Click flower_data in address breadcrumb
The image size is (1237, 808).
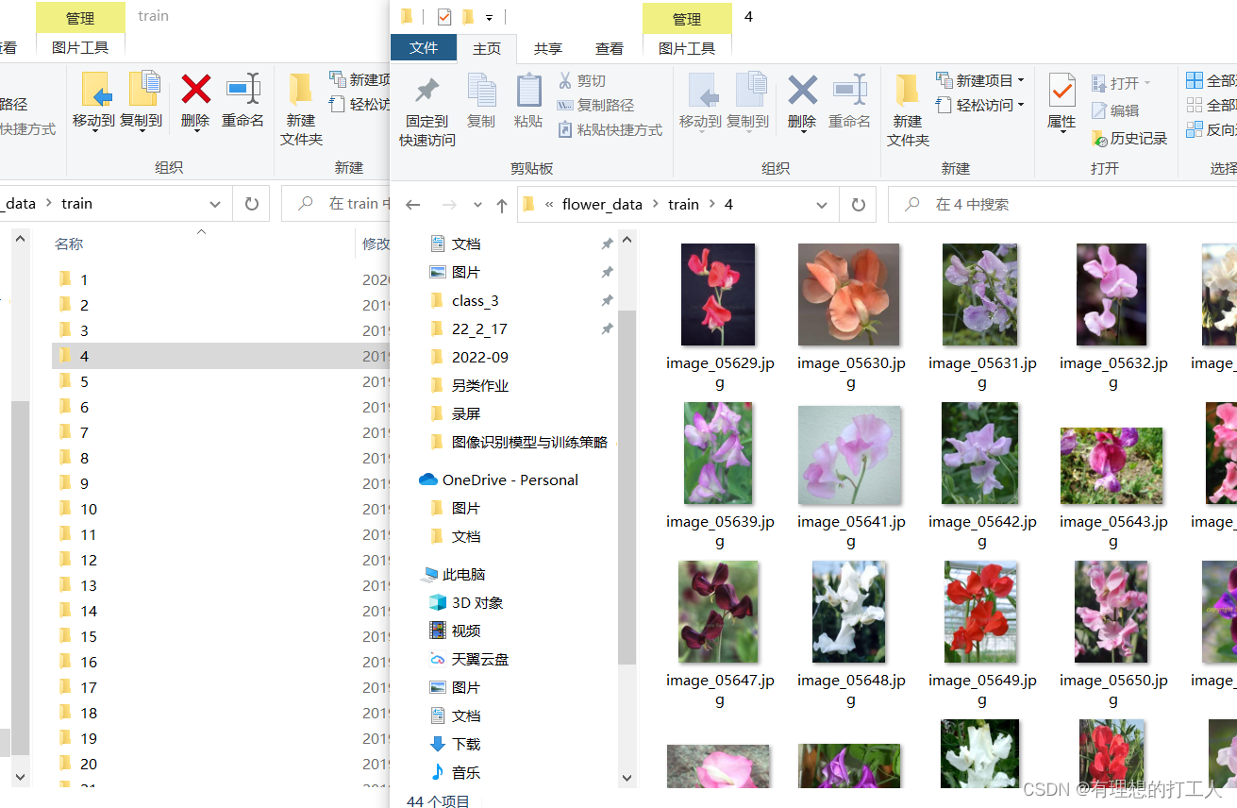(602, 204)
